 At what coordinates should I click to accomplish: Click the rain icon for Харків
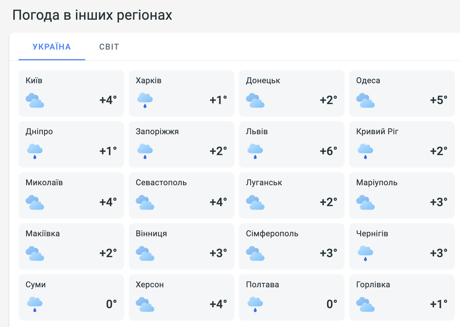coord(145,100)
